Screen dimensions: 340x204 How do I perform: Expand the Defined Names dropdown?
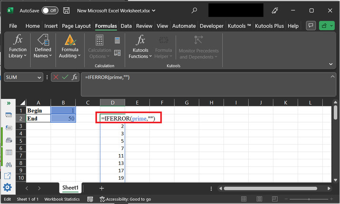pyautogui.click(x=43, y=46)
